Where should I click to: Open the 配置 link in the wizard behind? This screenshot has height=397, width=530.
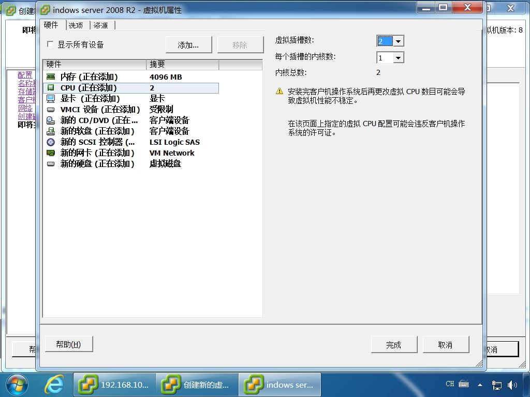point(25,75)
